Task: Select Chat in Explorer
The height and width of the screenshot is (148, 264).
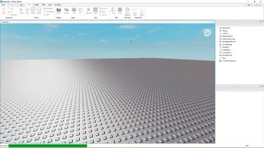Action: [224, 58]
